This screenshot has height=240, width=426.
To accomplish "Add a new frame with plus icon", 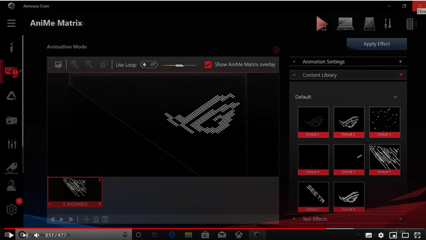I will click(x=86, y=219).
